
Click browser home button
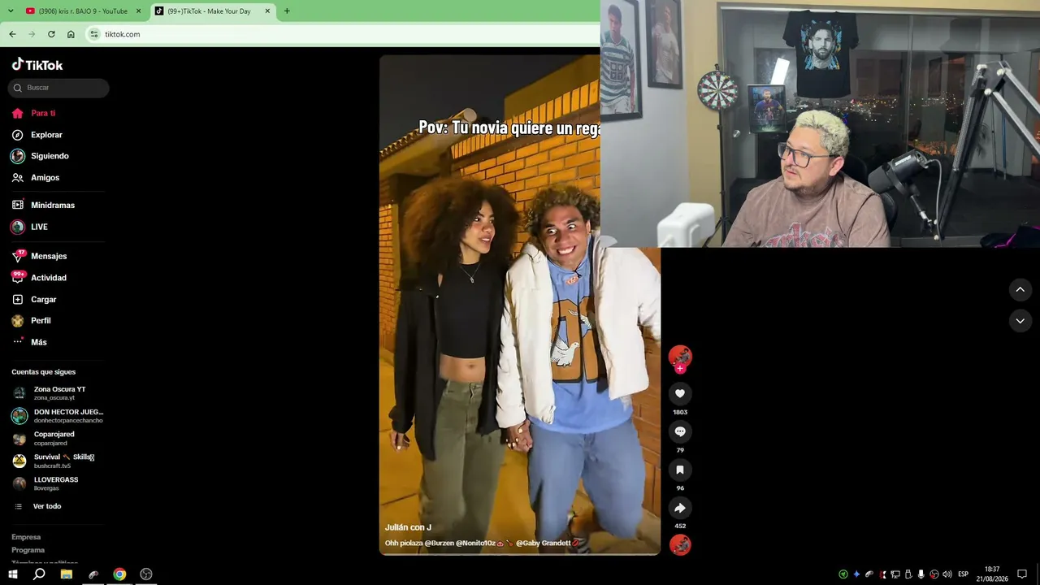(x=71, y=34)
